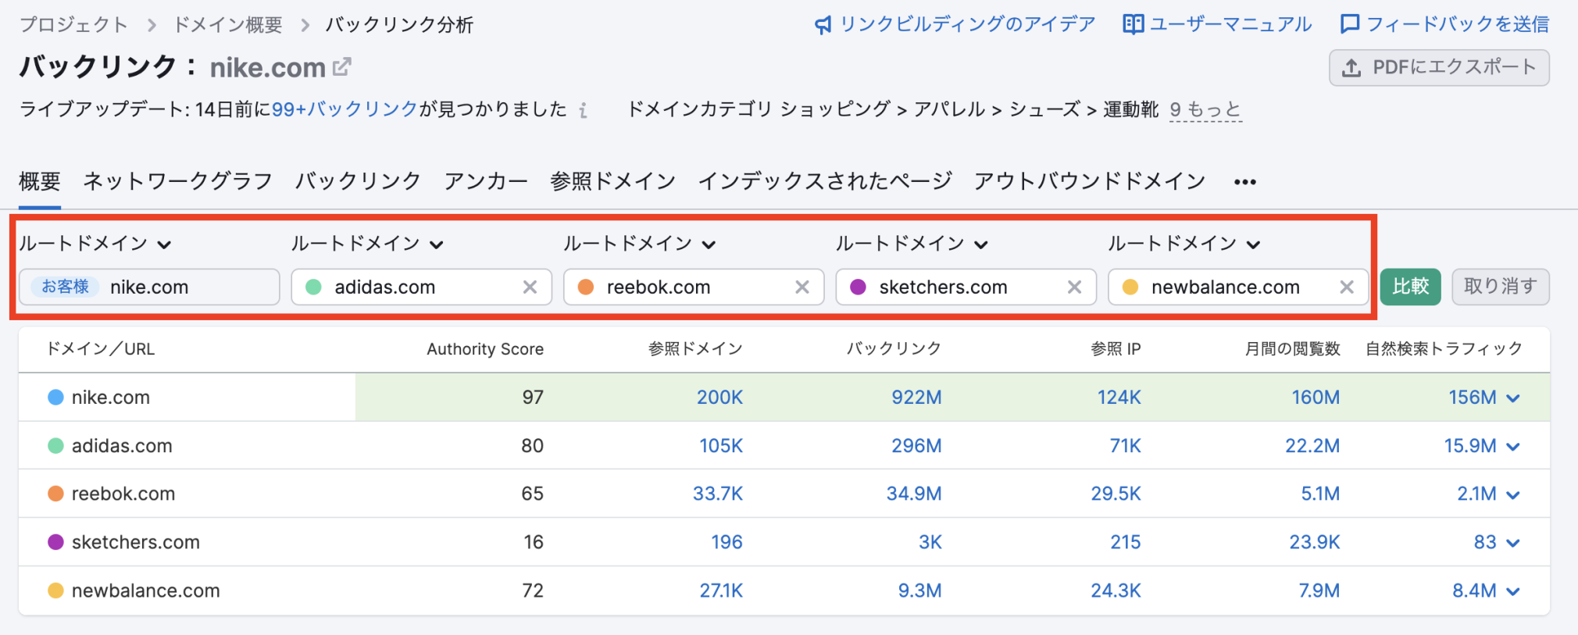Screen dimensions: 1578x635
Task: Open nike.com external link icon
Action: [342, 67]
